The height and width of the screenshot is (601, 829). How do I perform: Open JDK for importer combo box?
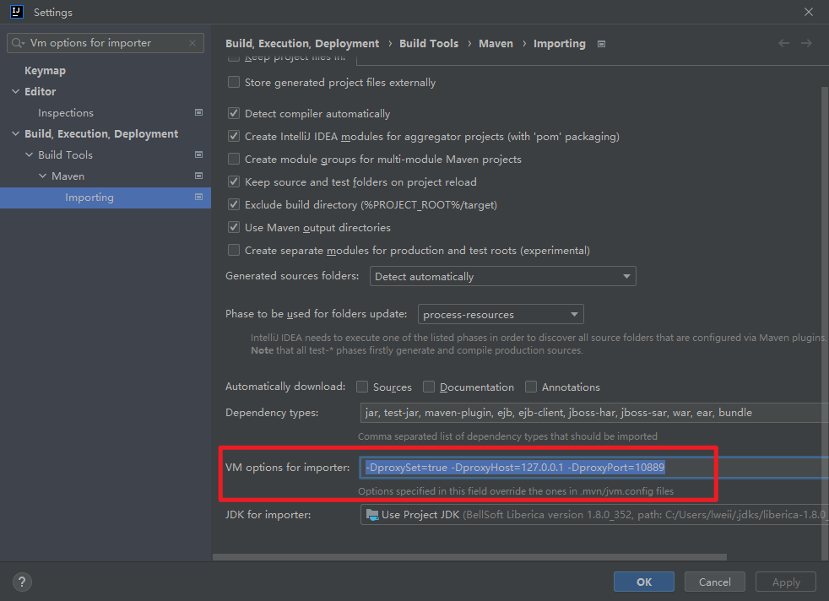tap(594, 515)
